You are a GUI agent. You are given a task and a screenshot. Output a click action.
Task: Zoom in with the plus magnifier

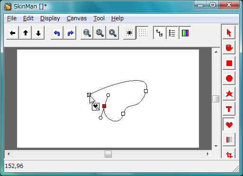[113, 33]
